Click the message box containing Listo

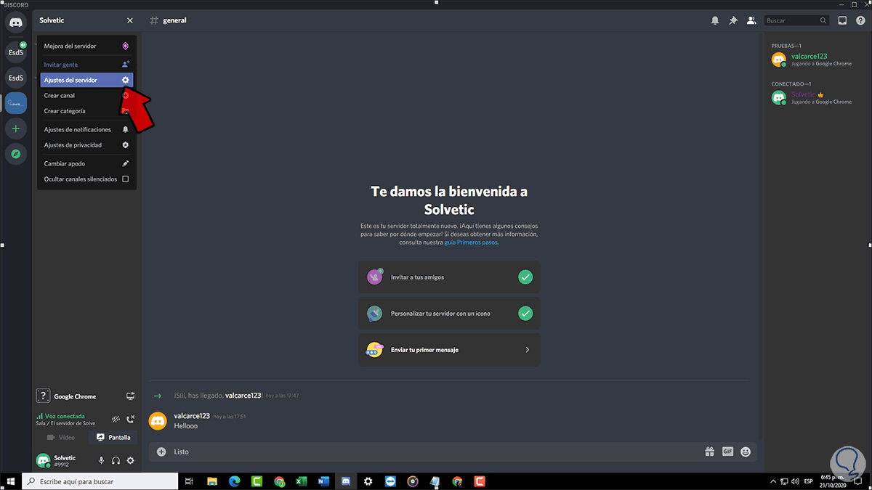pyautogui.click(x=436, y=452)
